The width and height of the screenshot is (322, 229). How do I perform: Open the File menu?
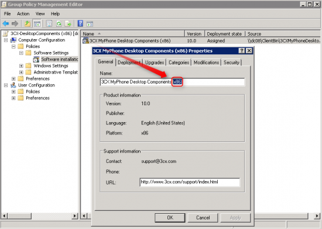pyautogui.click(x=8, y=13)
